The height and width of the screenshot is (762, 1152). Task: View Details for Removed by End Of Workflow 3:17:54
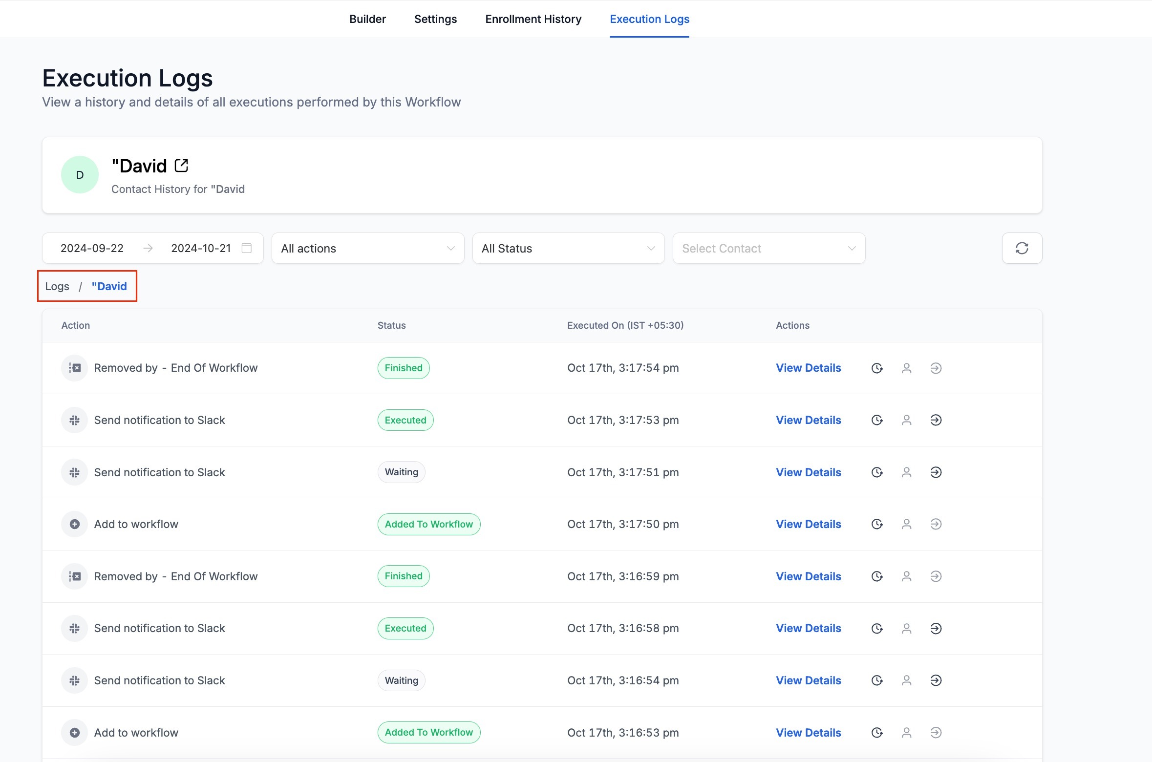[808, 368]
